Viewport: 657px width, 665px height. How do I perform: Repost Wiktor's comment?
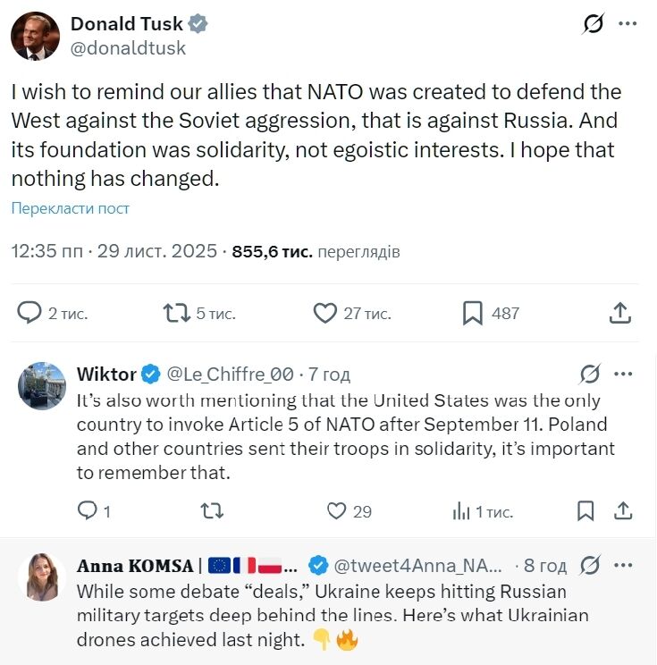[212, 511]
